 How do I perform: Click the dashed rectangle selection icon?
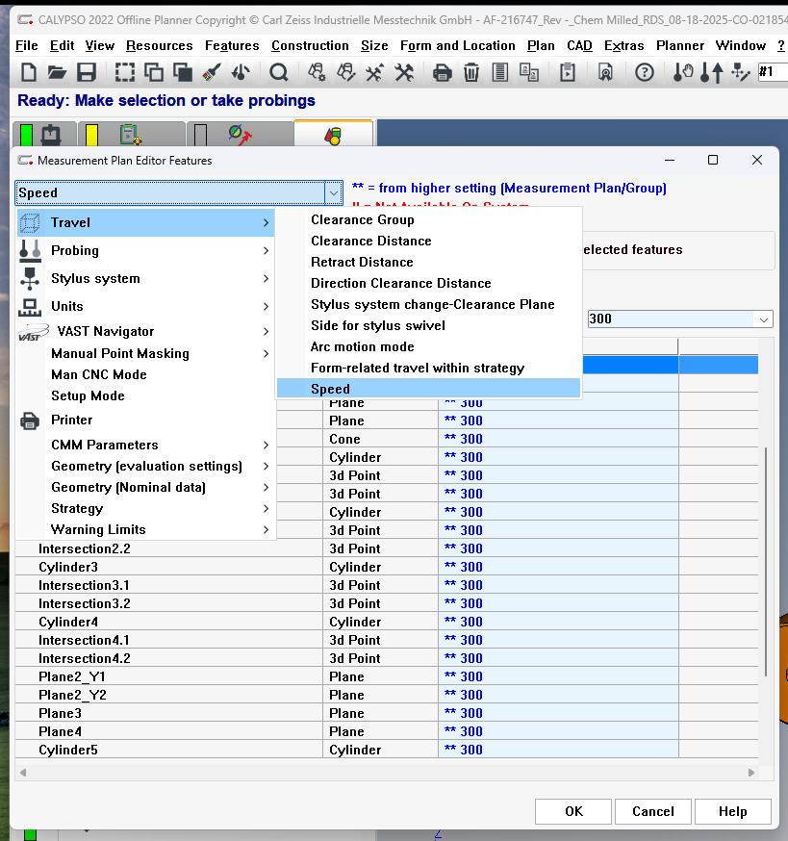tap(125, 72)
